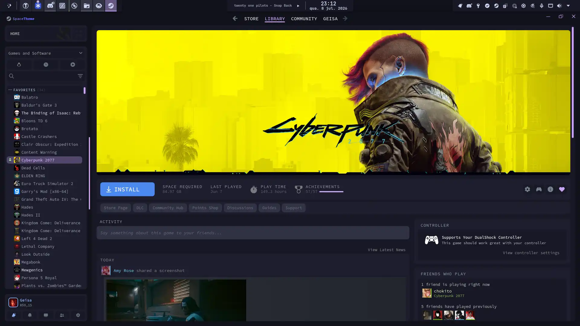
Task: Open the library HOME view
Action: [x=46, y=34]
